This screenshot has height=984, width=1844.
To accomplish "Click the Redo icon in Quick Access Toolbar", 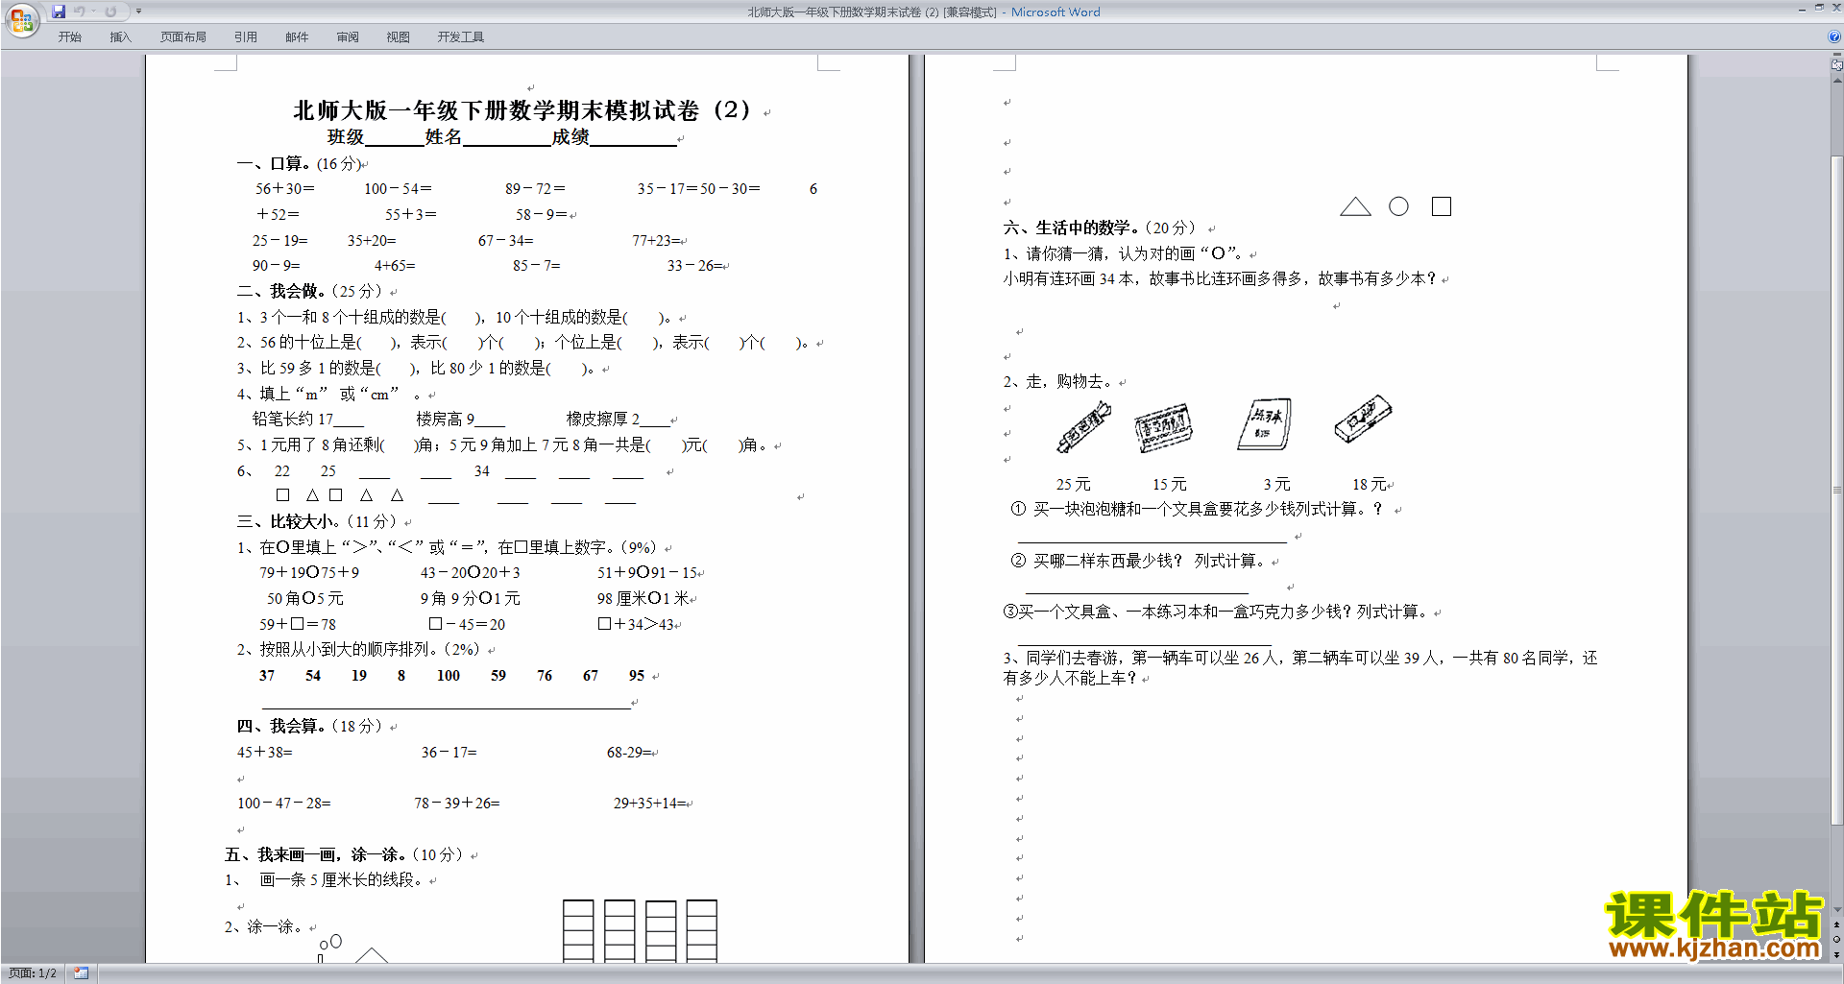I will pyautogui.click(x=110, y=12).
